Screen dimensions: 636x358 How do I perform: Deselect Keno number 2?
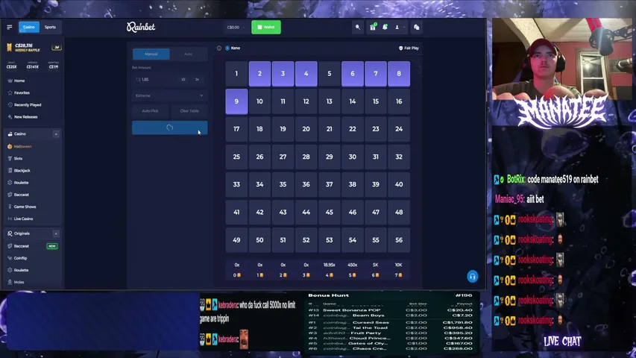click(259, 74)
